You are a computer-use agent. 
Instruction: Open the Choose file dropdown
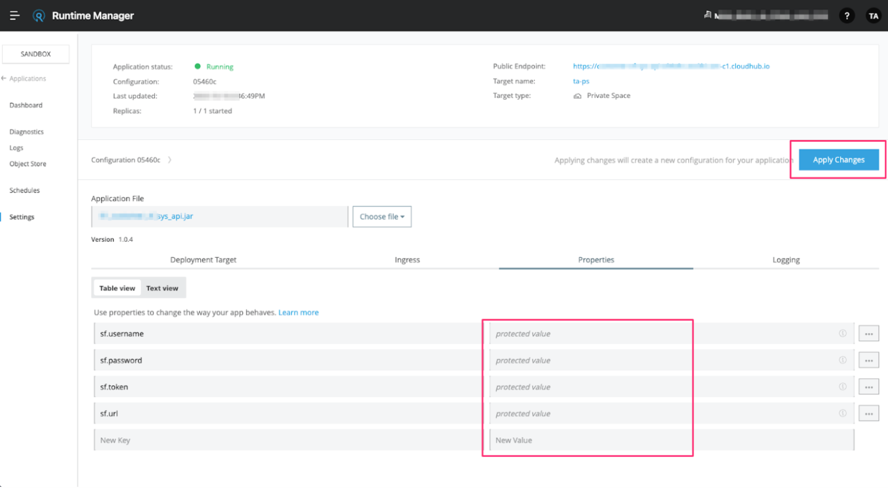(382, 216)
